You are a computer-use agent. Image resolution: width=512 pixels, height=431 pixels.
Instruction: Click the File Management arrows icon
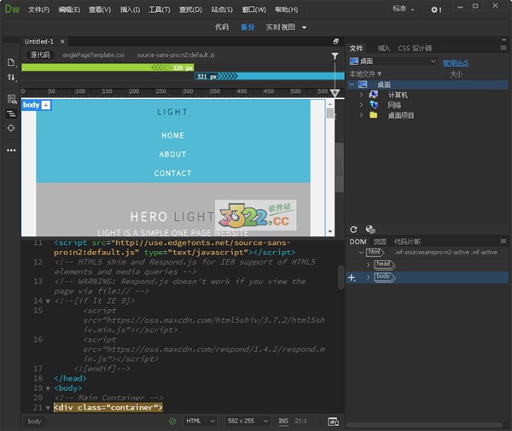[x=11, y=78]
